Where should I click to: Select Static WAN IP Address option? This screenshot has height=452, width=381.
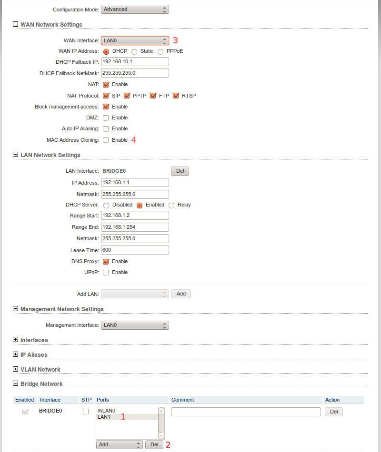[134, 51]
